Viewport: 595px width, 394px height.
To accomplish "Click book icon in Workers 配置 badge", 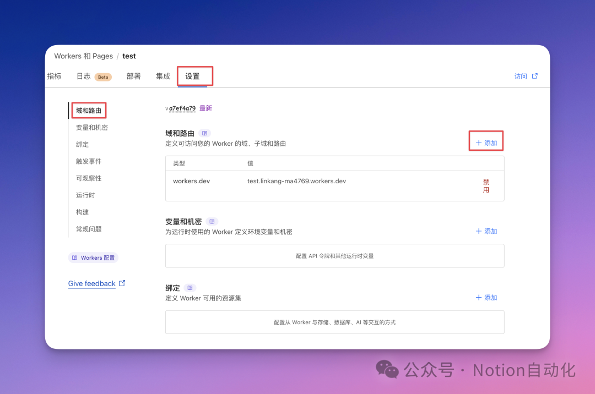I will pyautogui.click(x=74, y=258).
